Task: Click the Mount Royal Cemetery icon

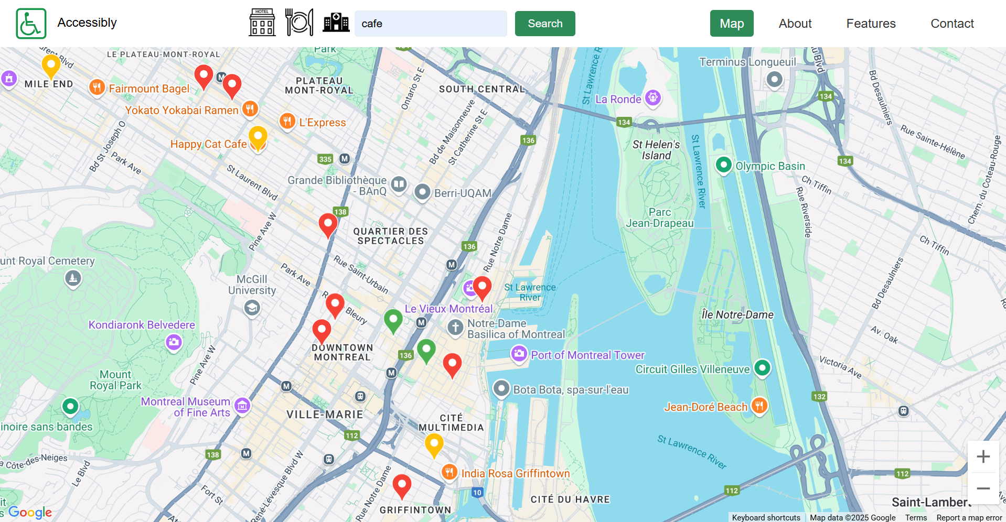Action: (x=73, y=278)
